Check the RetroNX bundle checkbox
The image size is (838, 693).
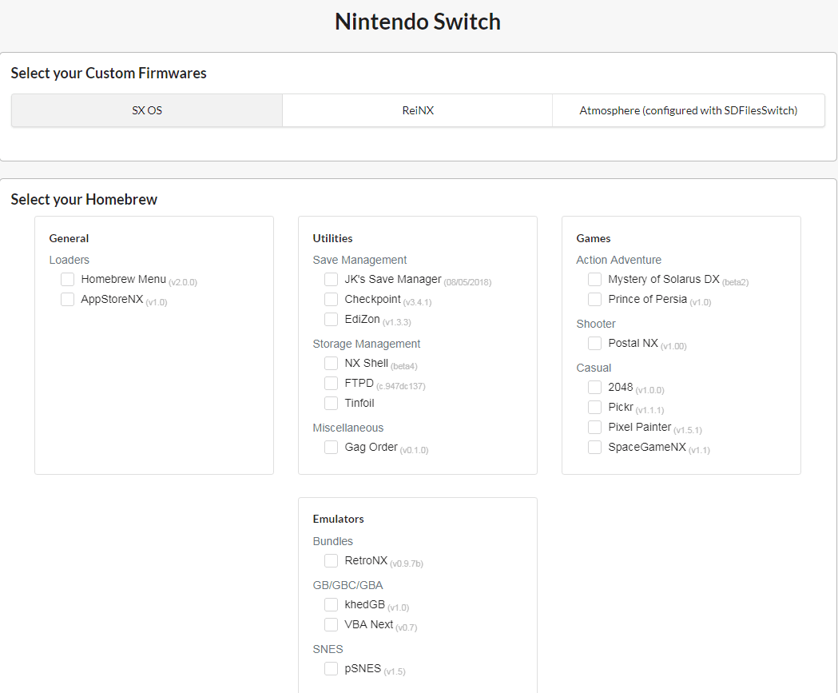tap(331, 560)
